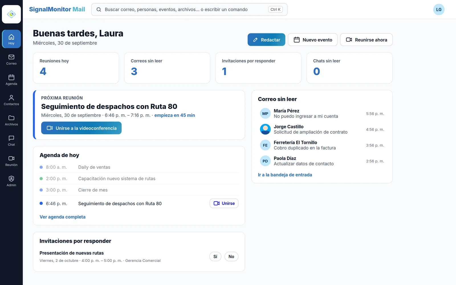The width and height of the screenshot is (456, 285).
Task: Open Reunión video section in sidebar
Action: coord(11,161)
